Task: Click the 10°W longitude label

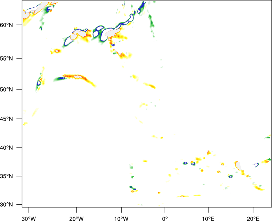Action: pyautogui.click(x=121, y=219)
